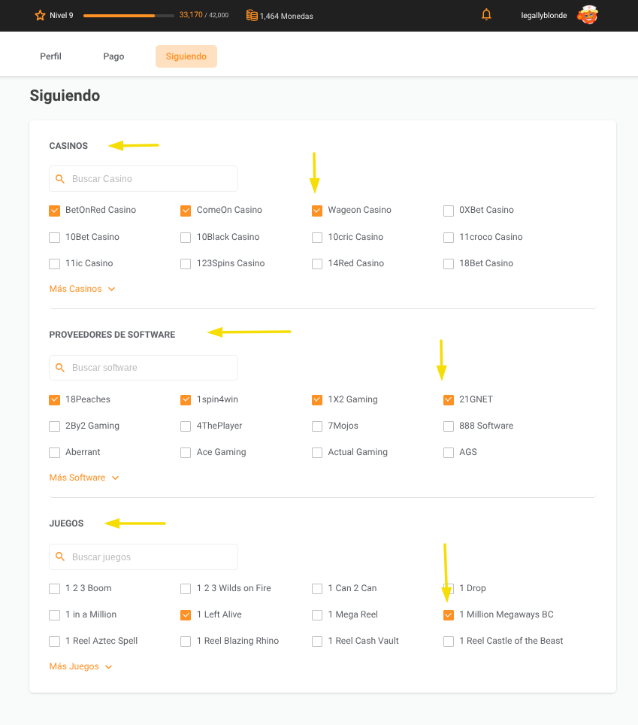Click the level progress bar
Viewport: 638px width, 725px height.
pyautogui.click(x=129, y=15)
